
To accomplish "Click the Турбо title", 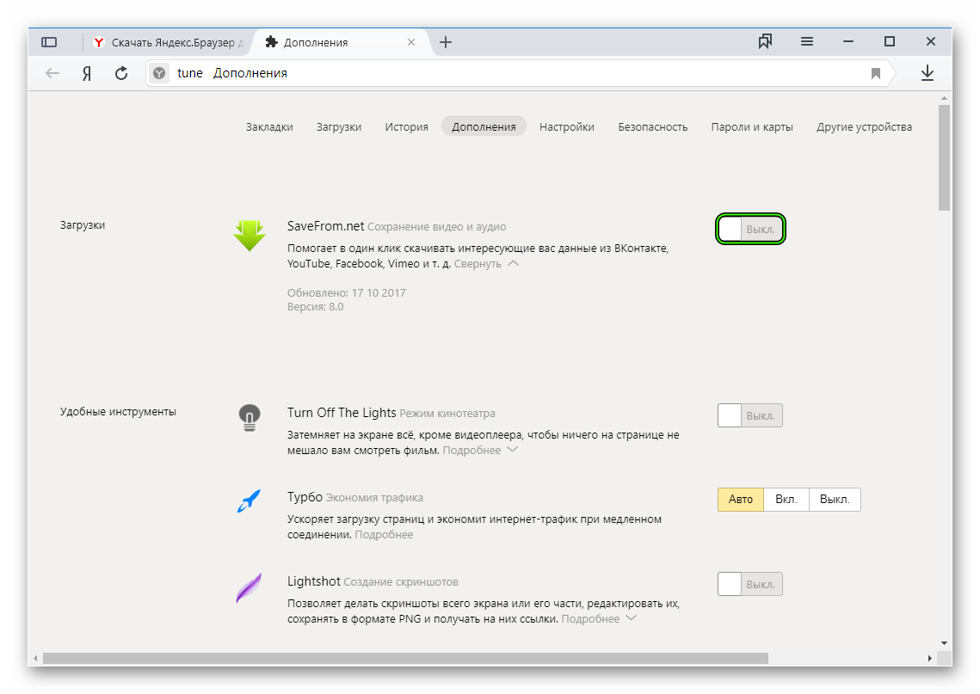I will (x=305, y=497).
